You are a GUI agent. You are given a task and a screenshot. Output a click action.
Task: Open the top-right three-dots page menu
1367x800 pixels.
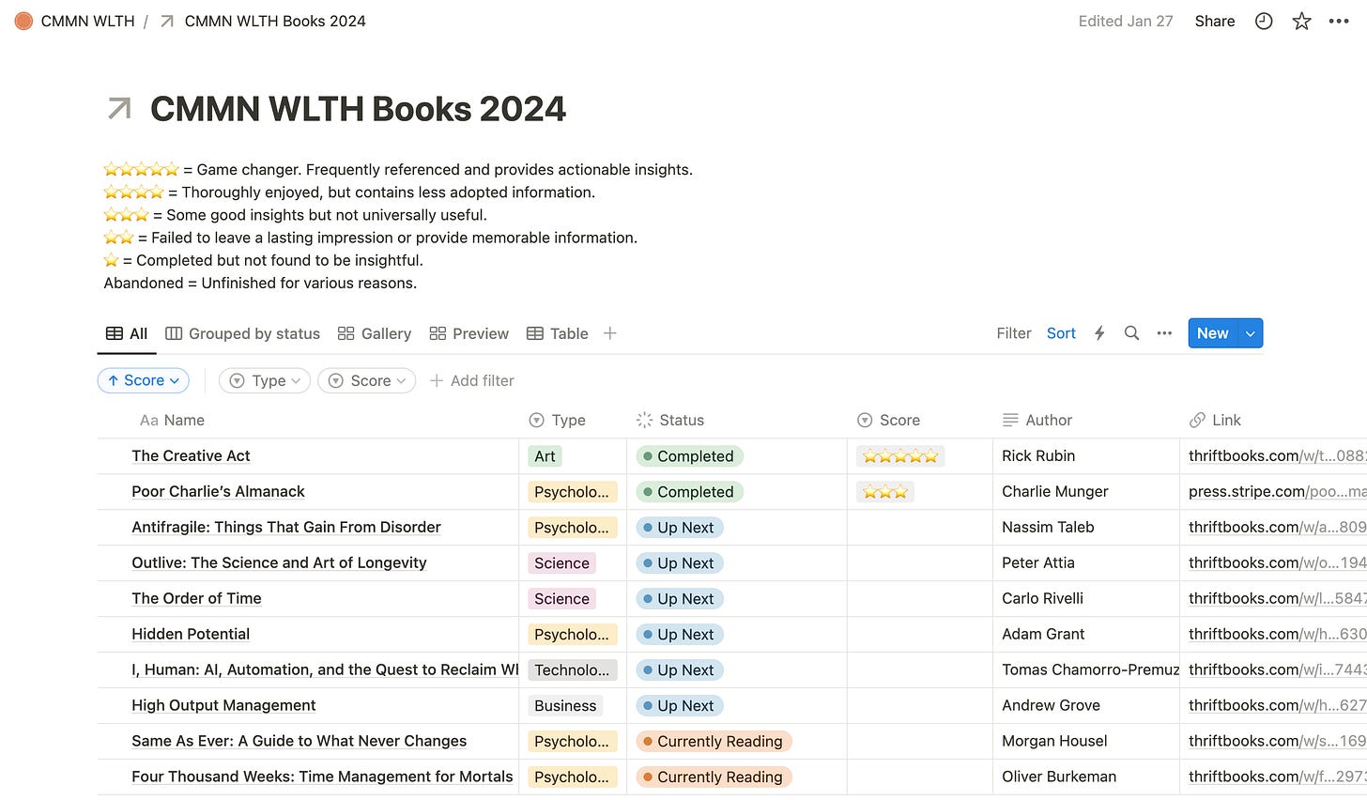(1339, 21)
